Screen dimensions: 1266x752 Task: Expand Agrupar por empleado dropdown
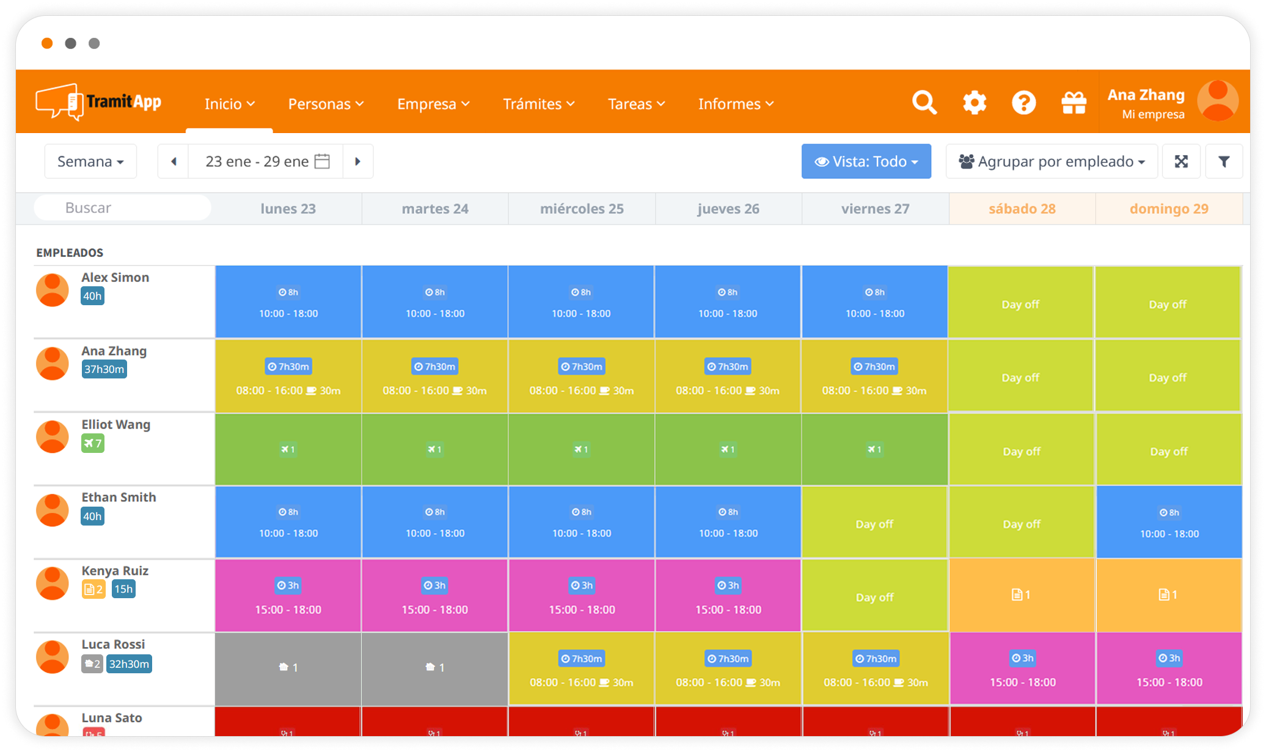click(x=1051, y=161)
